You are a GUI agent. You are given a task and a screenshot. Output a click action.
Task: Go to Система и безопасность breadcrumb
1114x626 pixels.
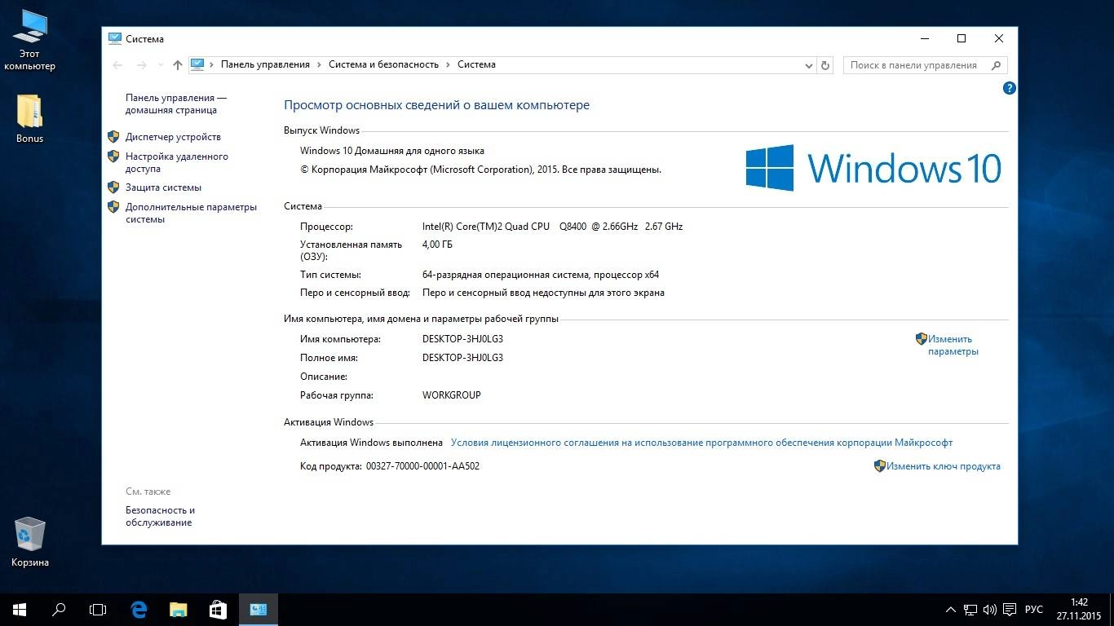tap(383, 64)
